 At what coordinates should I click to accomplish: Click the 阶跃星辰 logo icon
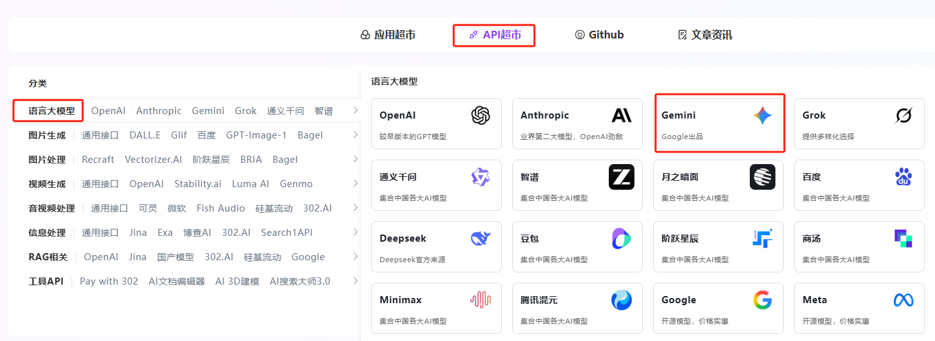763,238
